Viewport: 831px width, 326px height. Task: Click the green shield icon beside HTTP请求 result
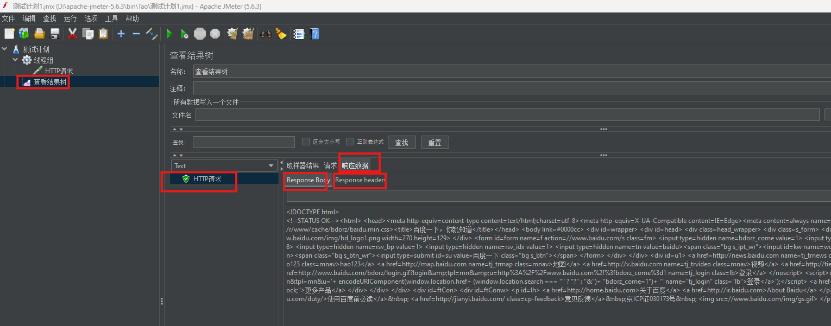186,179
